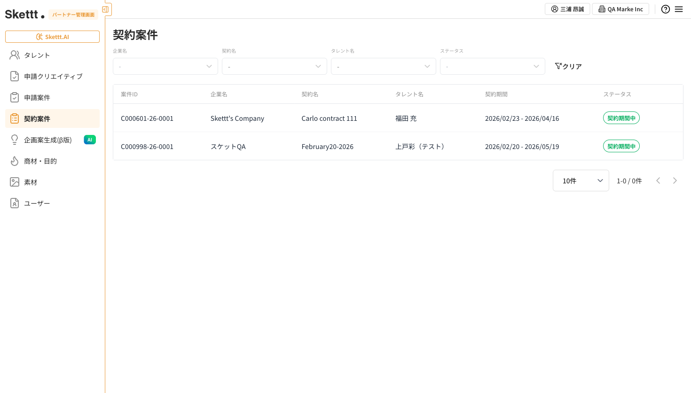
Task: Expand the 契約名 filter dropdown
Action: click(x=274, y=66)
